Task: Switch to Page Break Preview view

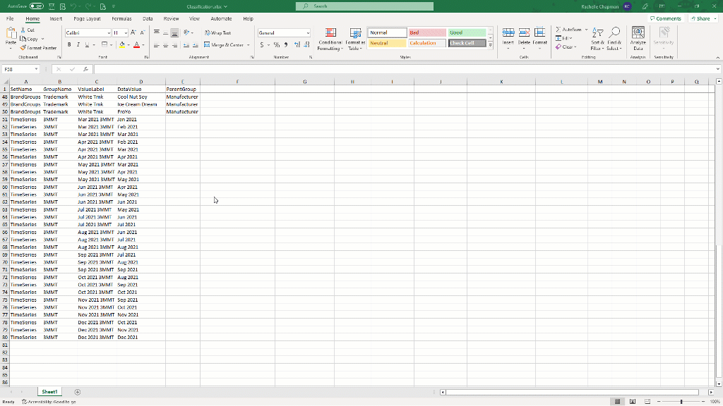Action: [x=647, y=402]
